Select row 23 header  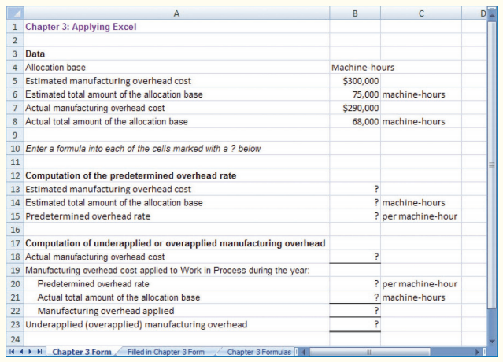click(15, 324)
